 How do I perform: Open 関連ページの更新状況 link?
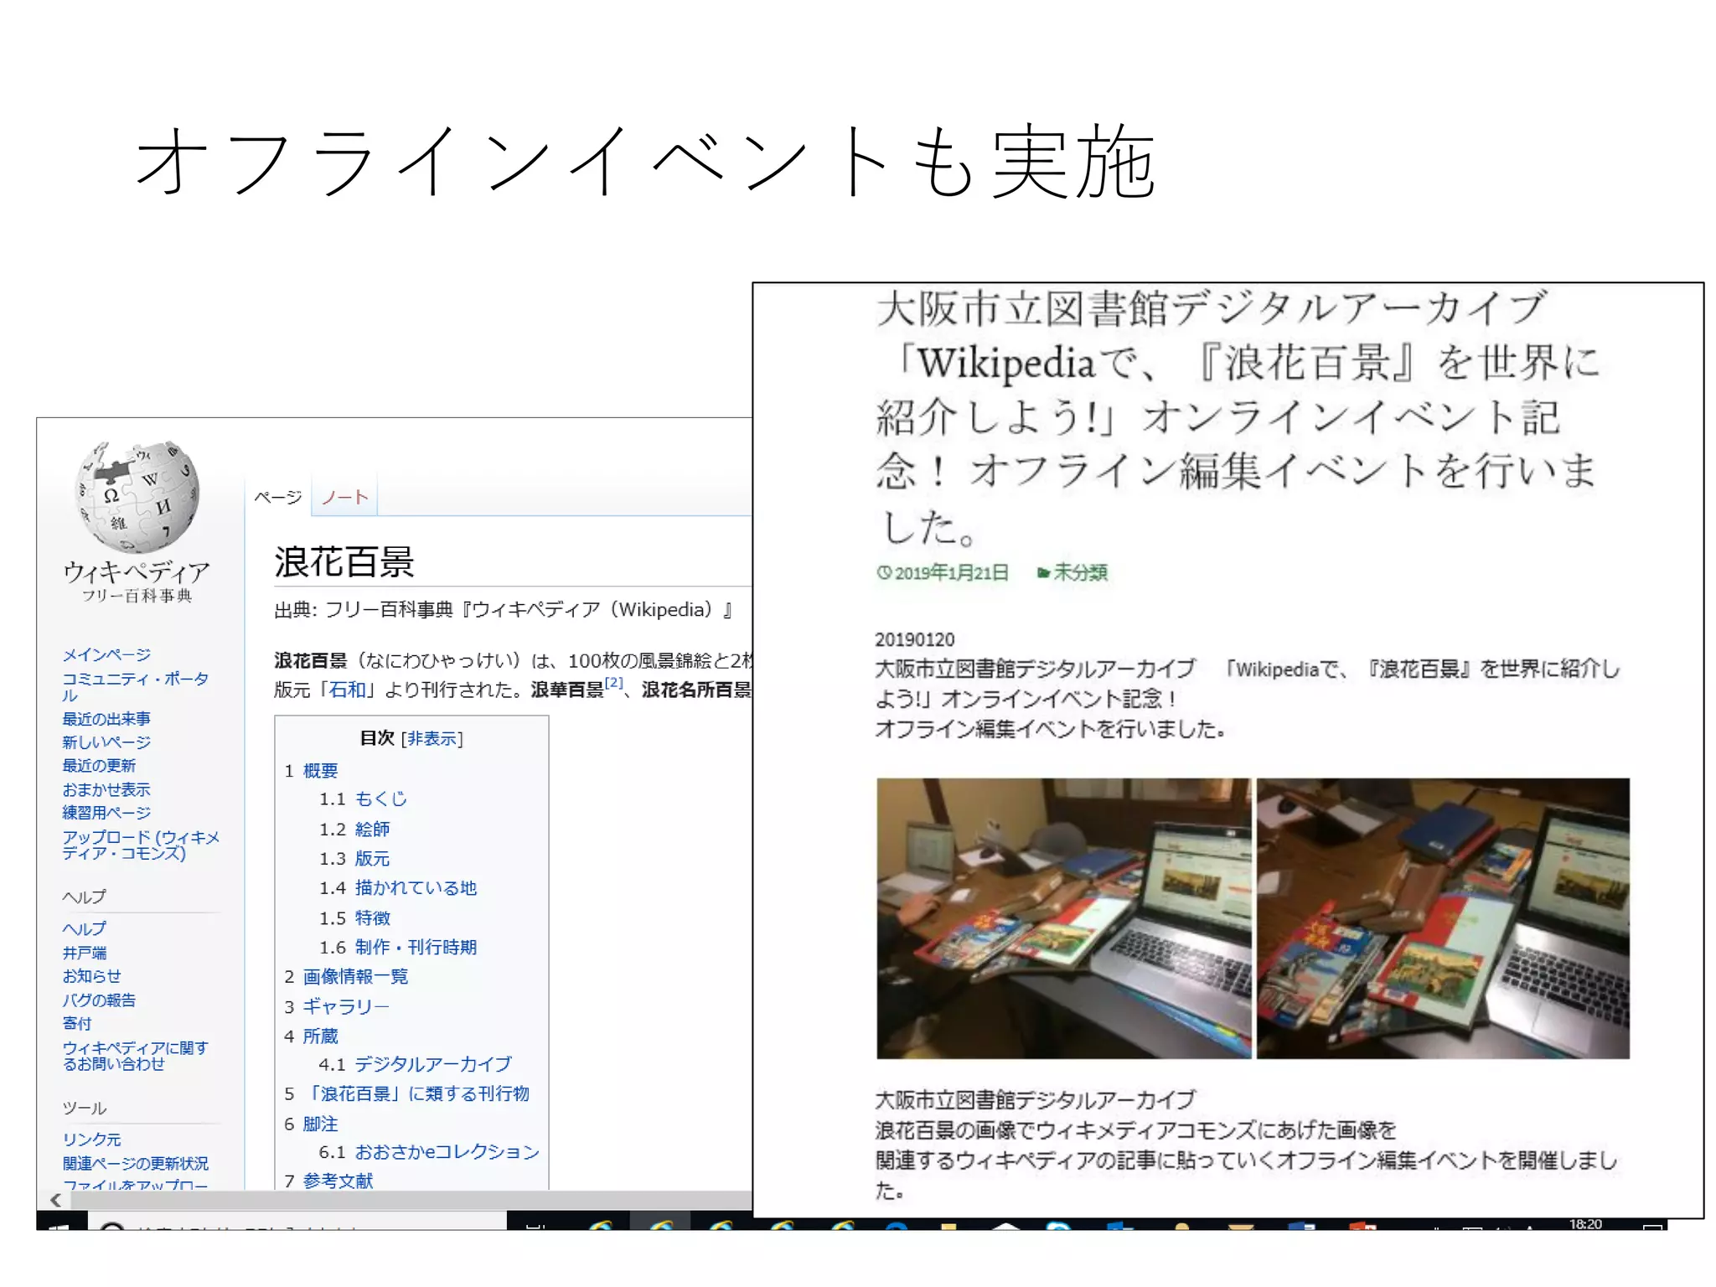(136, 1163)
